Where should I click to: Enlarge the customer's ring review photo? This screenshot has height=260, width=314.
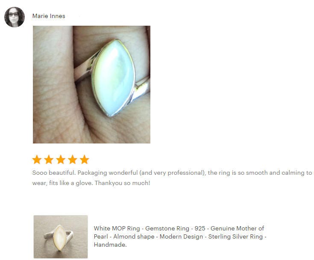pos(91,84)
